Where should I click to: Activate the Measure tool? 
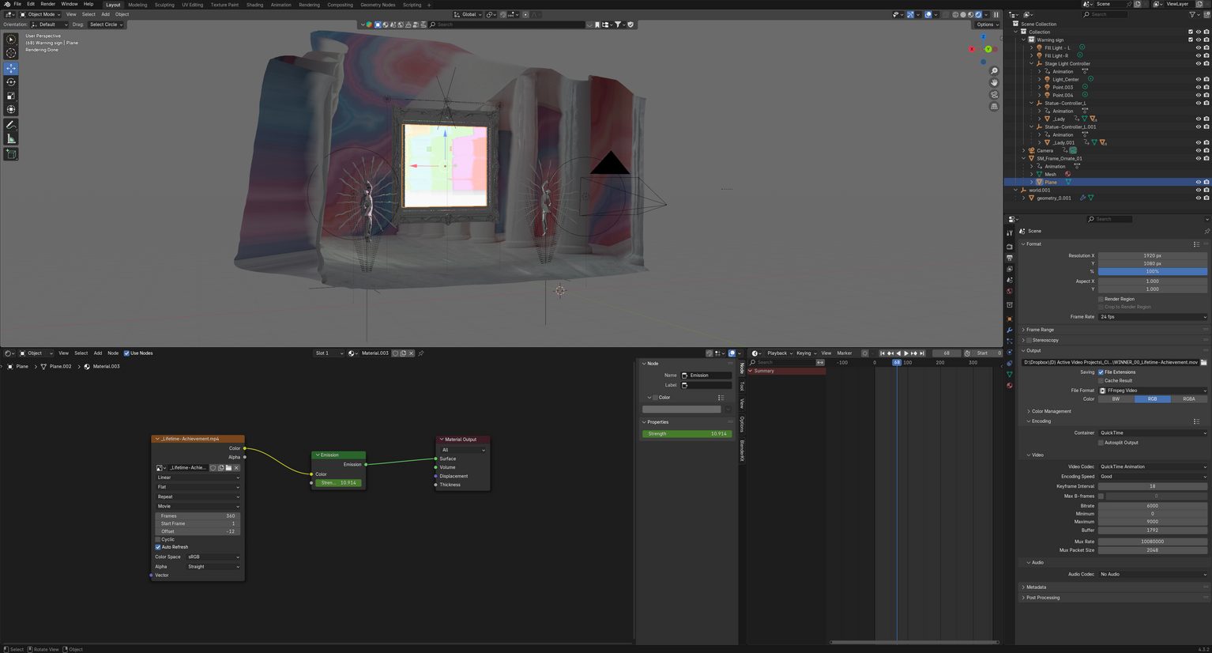click(x=11, y=138)
